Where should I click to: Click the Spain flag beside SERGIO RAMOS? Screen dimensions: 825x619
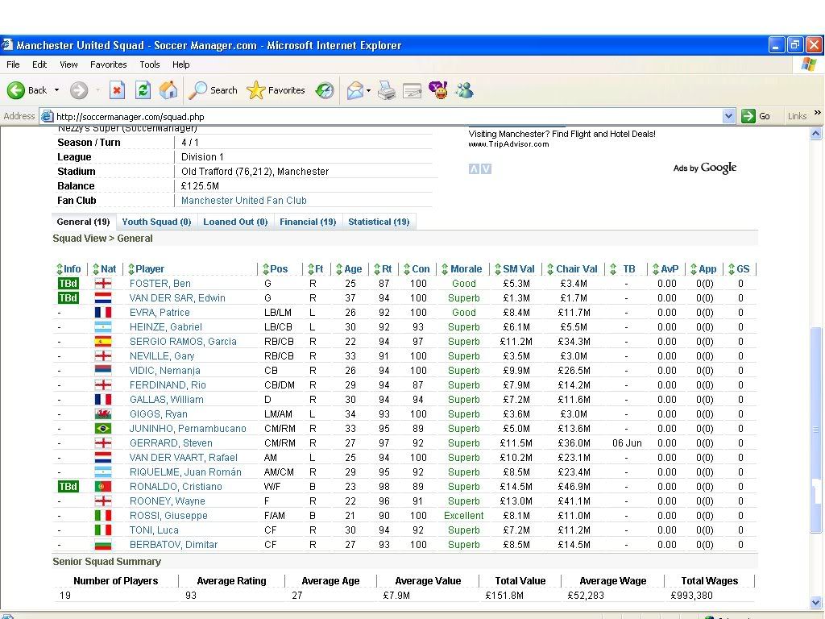click(102, 342)
